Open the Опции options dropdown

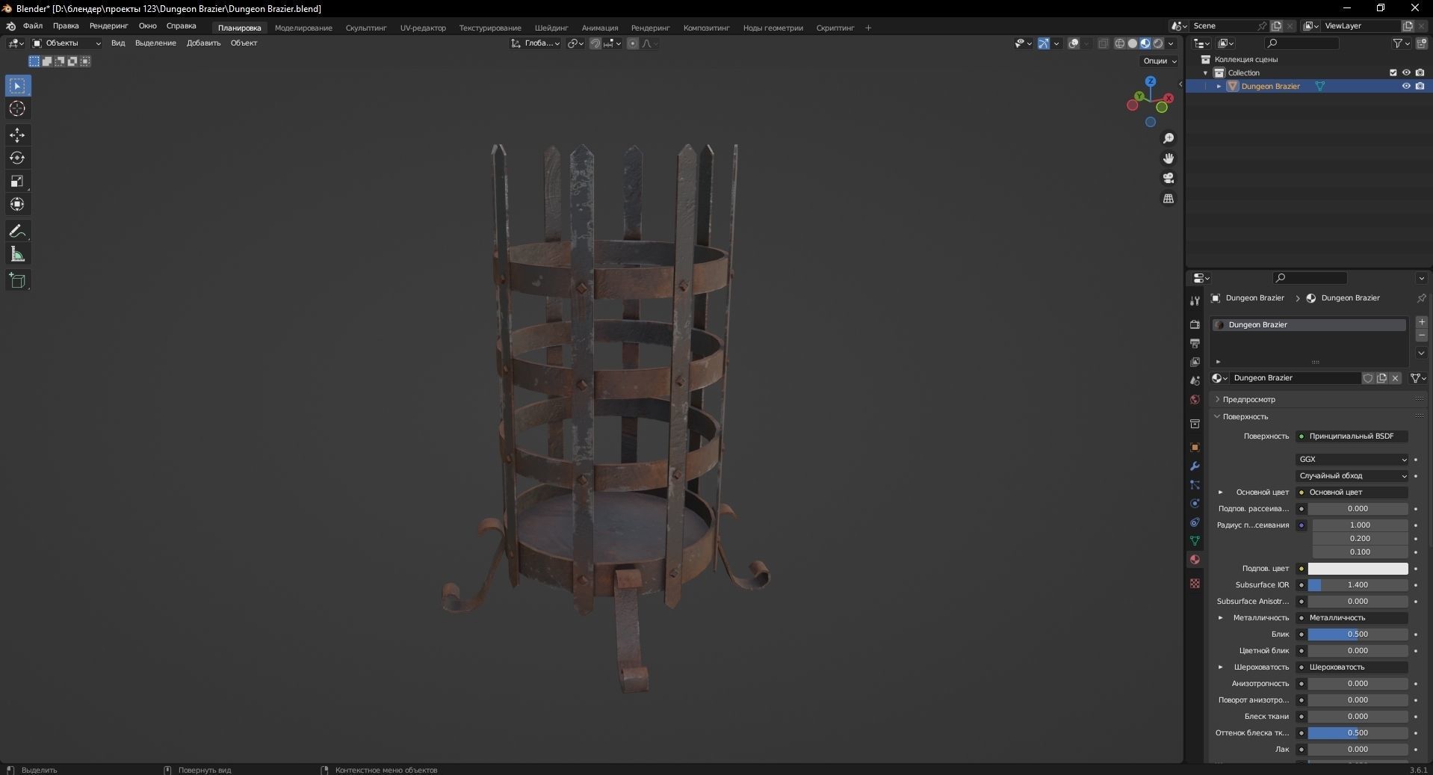coord(1160,61)
